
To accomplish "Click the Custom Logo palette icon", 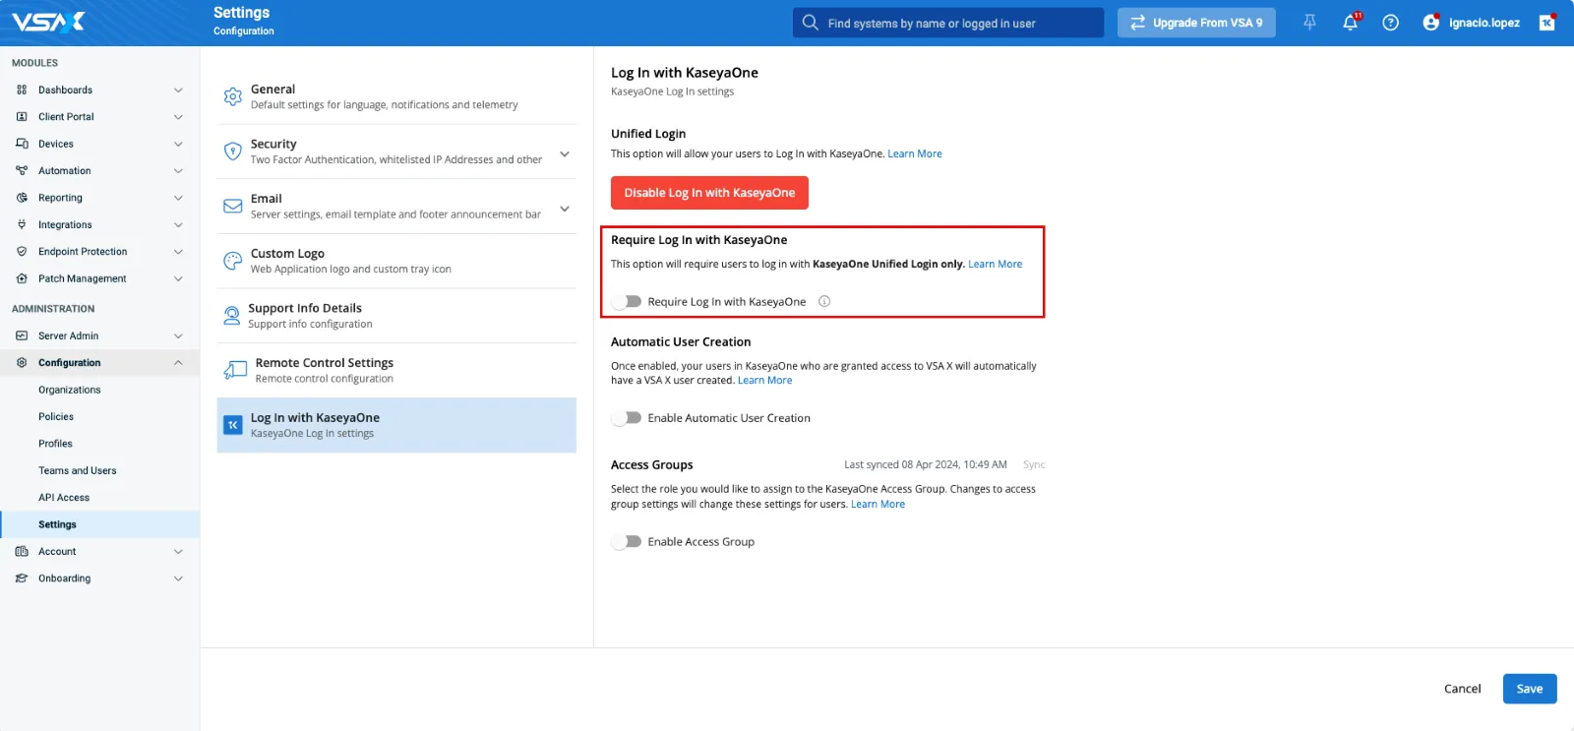I will pyautogui.click(x=233, y=261).
